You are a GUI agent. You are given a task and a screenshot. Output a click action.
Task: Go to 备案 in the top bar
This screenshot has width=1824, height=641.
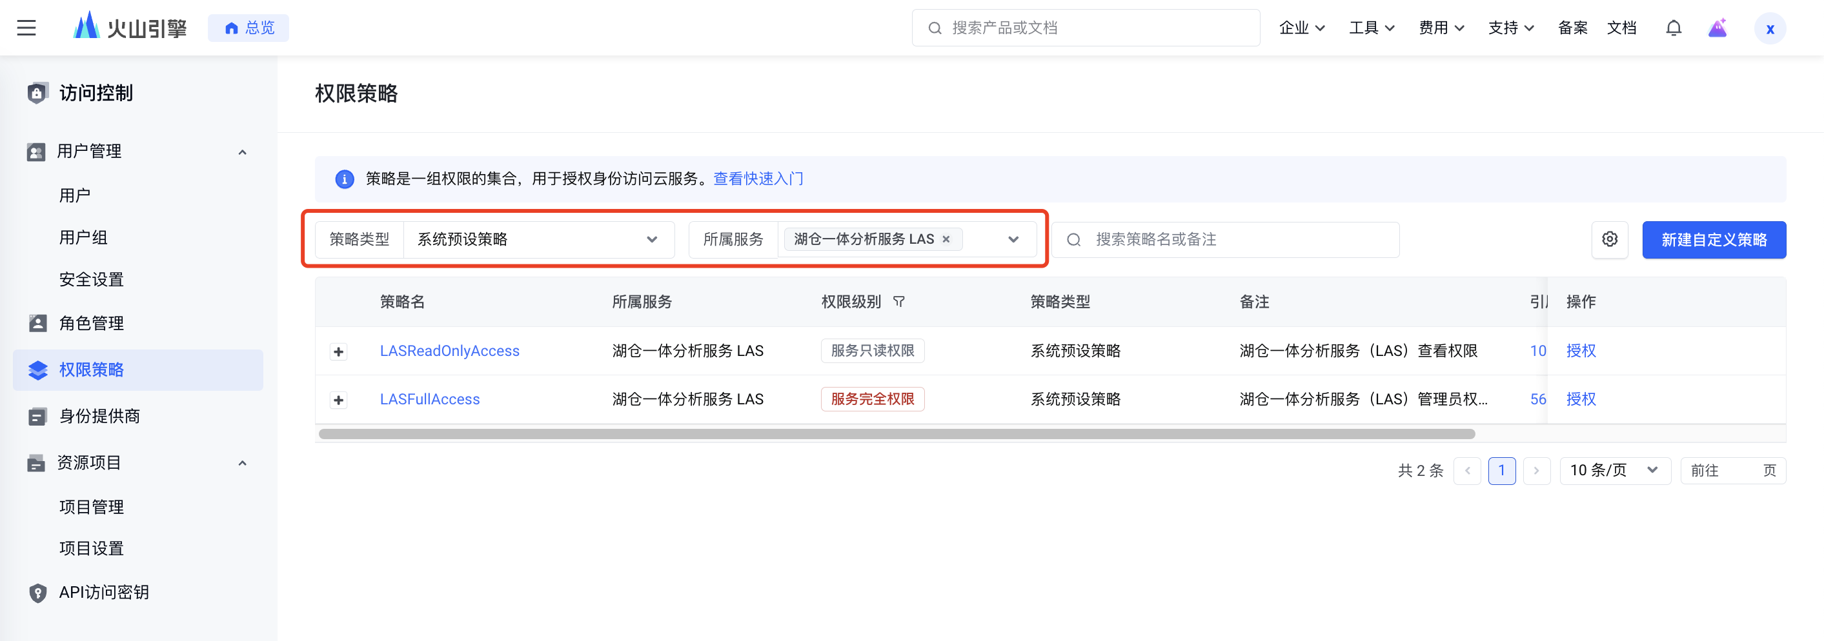click(x=1573, y=28)
